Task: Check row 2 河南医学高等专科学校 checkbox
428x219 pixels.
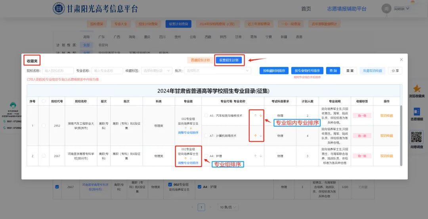Action: tap(44, 156)
